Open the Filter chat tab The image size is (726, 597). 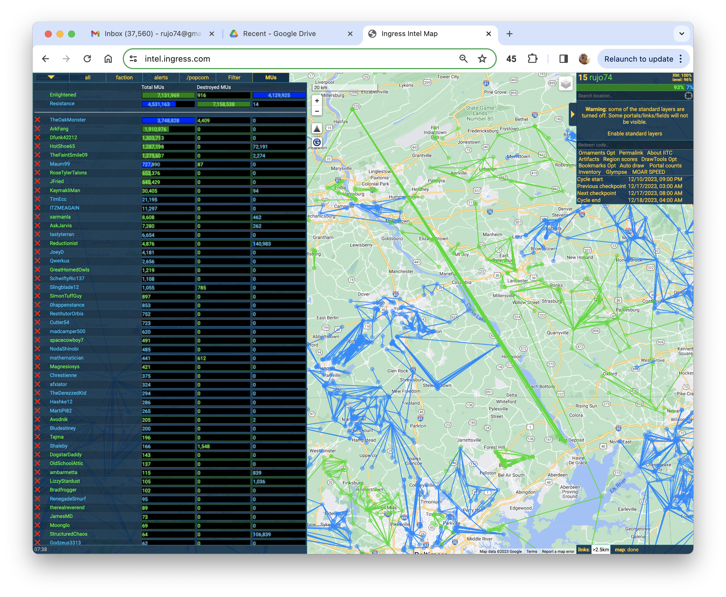(234, 77)
